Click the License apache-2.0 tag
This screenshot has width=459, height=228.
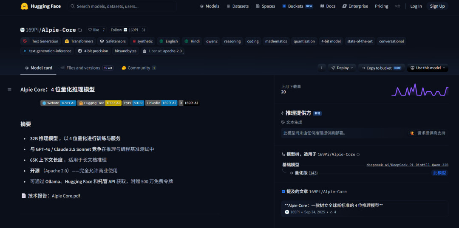point(162,51)
